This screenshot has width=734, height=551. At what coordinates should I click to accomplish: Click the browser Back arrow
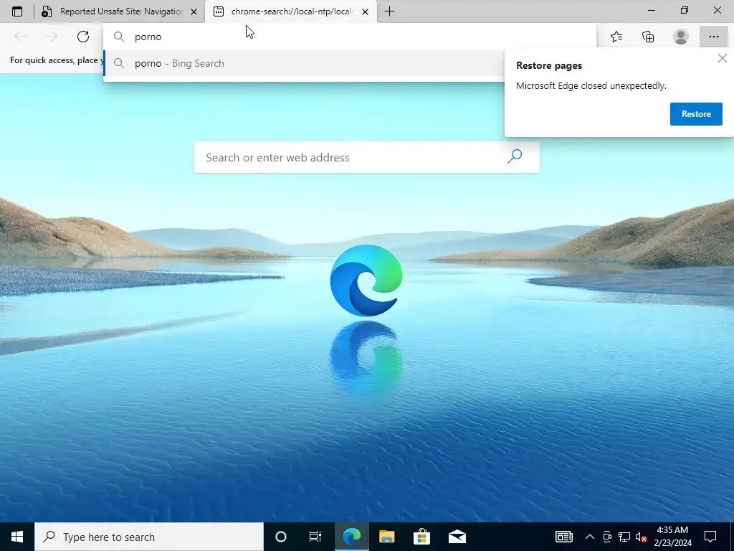coord(20,37)
